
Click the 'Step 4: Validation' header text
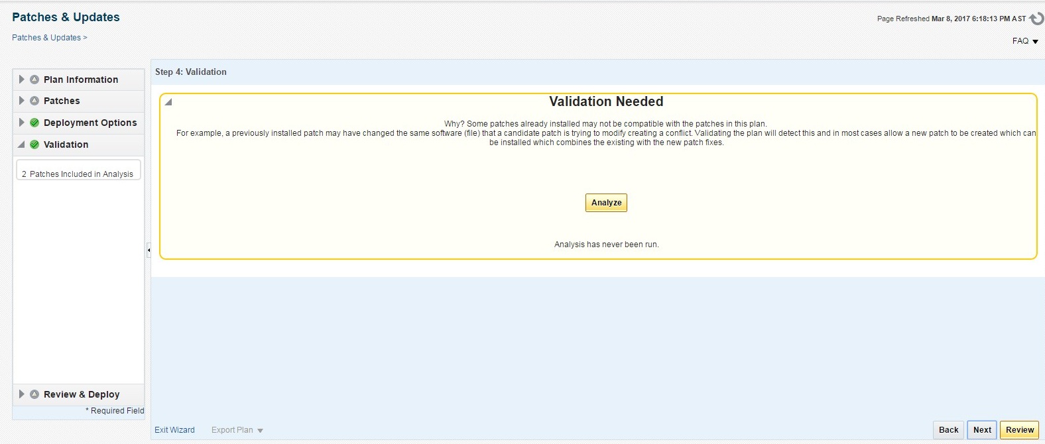[x=191, y=72]
